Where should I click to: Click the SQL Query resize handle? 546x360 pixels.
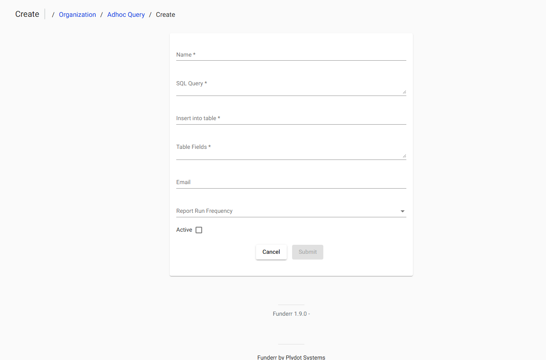[x=405, y=92]
